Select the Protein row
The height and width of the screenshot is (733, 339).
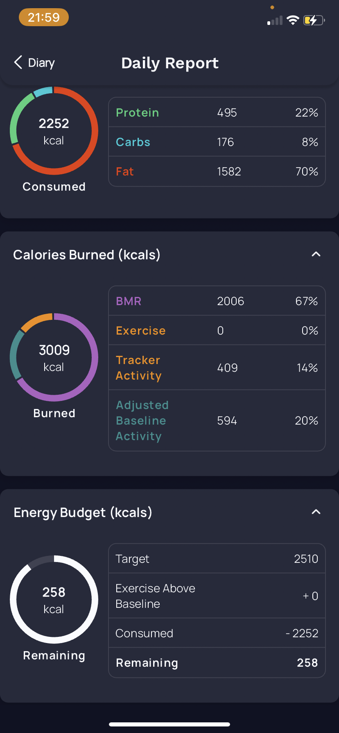point(217,112)
